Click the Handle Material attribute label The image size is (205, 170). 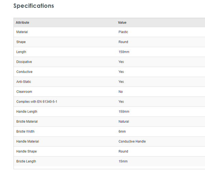click(x=28, y=141)
